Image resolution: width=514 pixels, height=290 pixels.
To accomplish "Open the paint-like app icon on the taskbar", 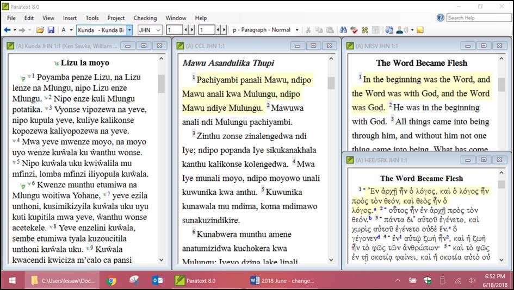I will [134, 281].
